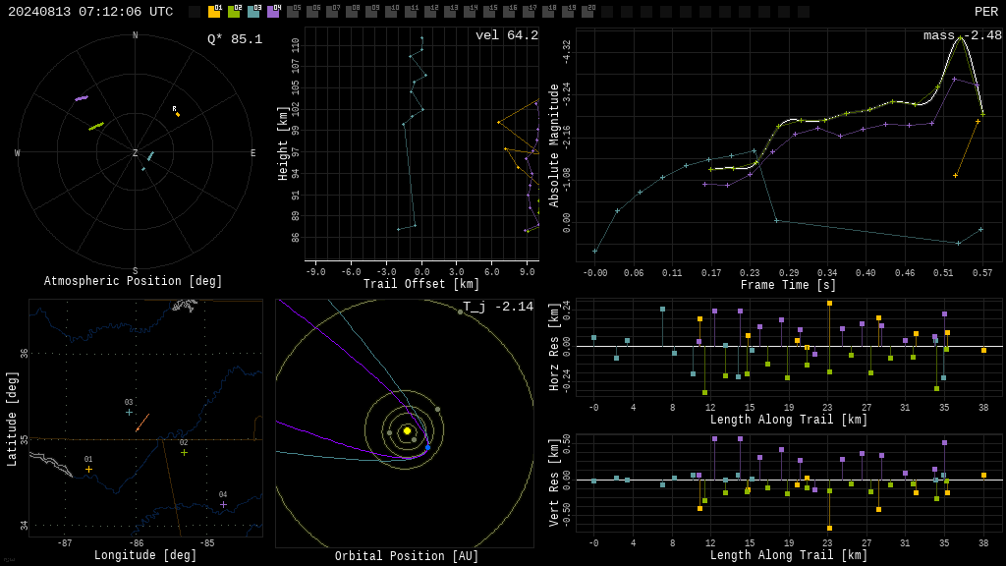This screenshot has width=1006, height=566.
Task: Click the PER shower label
Action: click(x=986, y=12)
